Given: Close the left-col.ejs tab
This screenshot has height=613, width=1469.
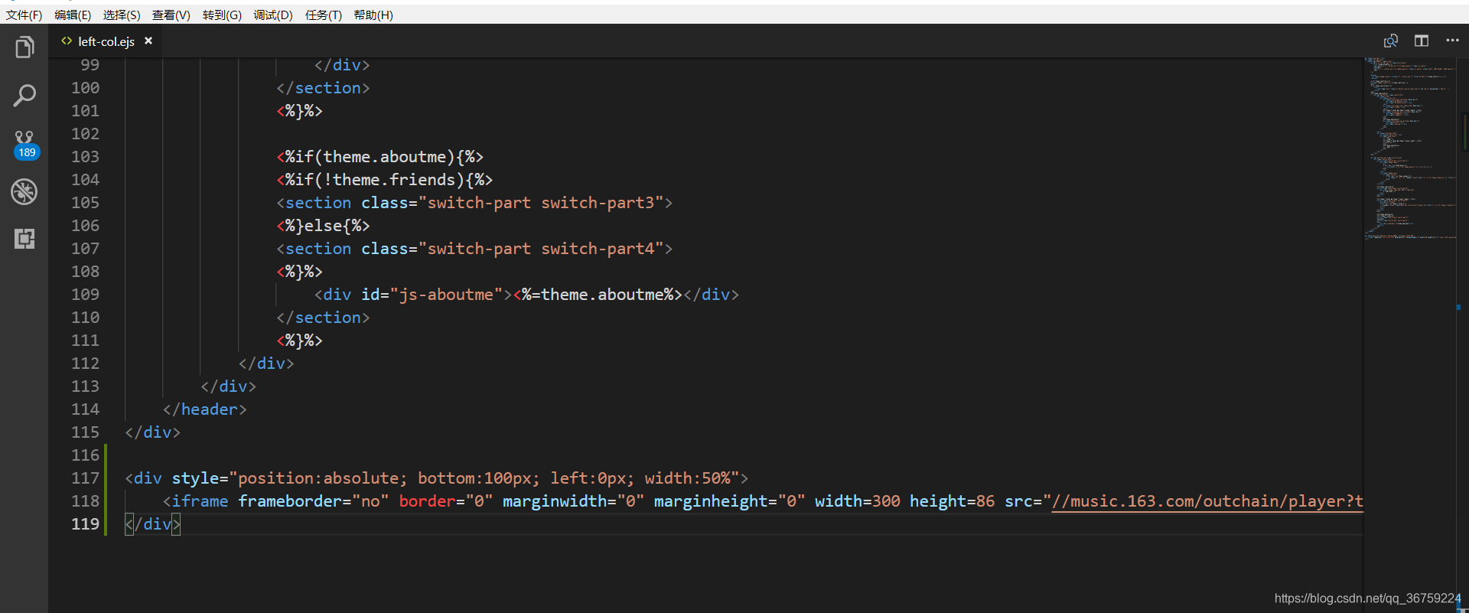Looking at the screenshot, I should click(x=148, y=41).
